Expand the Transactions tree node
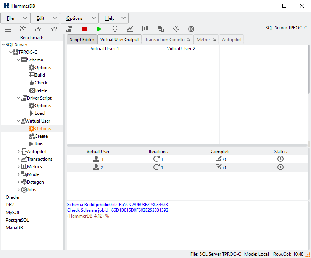 pos(18,159)
